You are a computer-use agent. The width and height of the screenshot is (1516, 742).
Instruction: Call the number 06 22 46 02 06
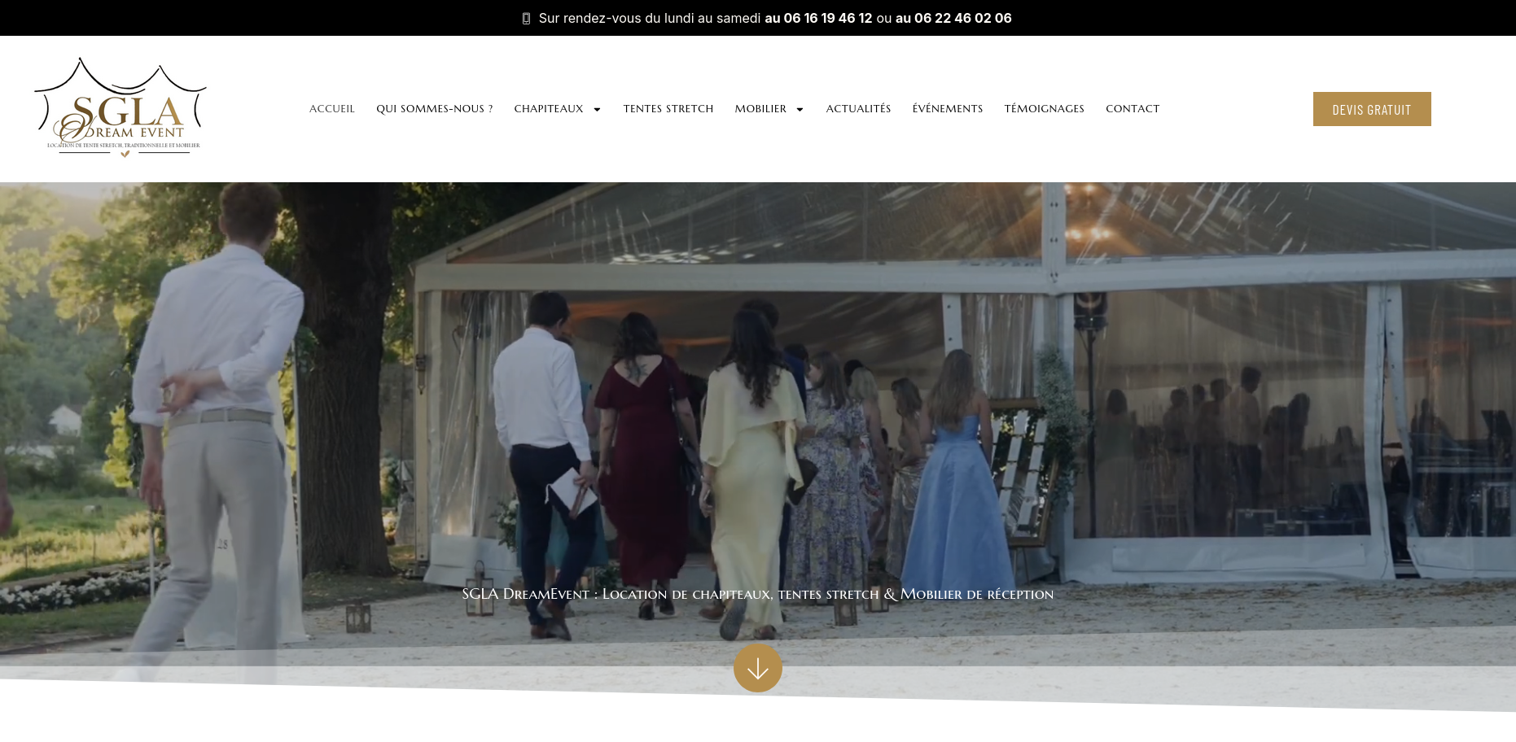(x=953, y=18)
